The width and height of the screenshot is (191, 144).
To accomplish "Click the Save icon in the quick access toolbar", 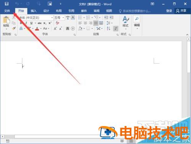I will (x=6, y=4).
